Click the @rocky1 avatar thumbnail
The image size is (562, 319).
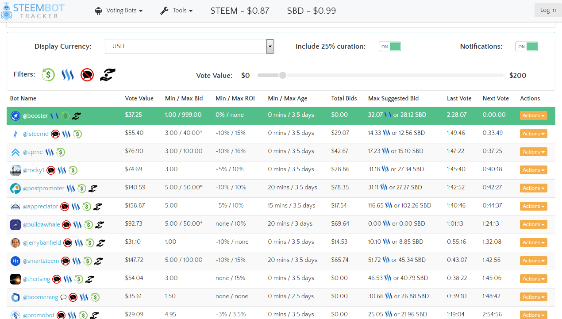[15, 170]
